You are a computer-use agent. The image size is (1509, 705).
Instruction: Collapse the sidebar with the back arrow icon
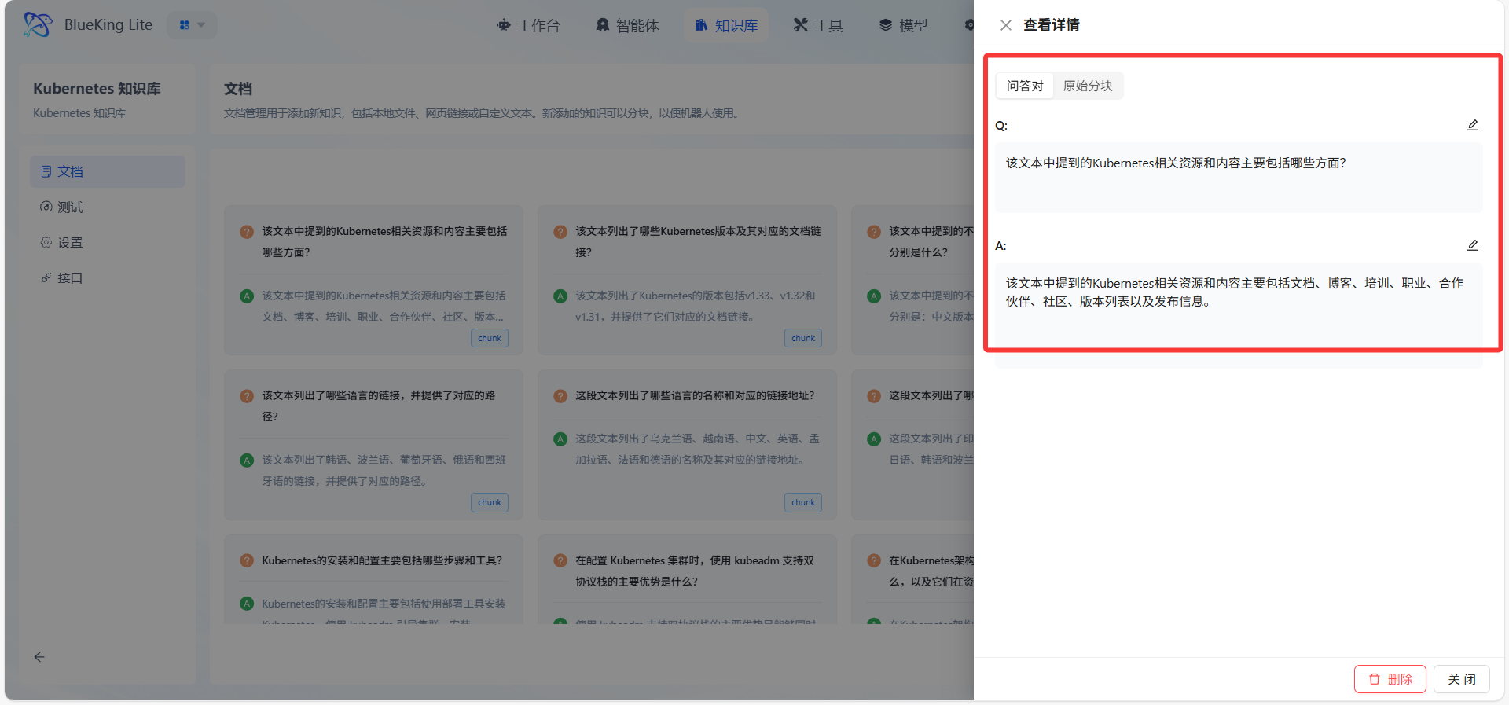39,657
